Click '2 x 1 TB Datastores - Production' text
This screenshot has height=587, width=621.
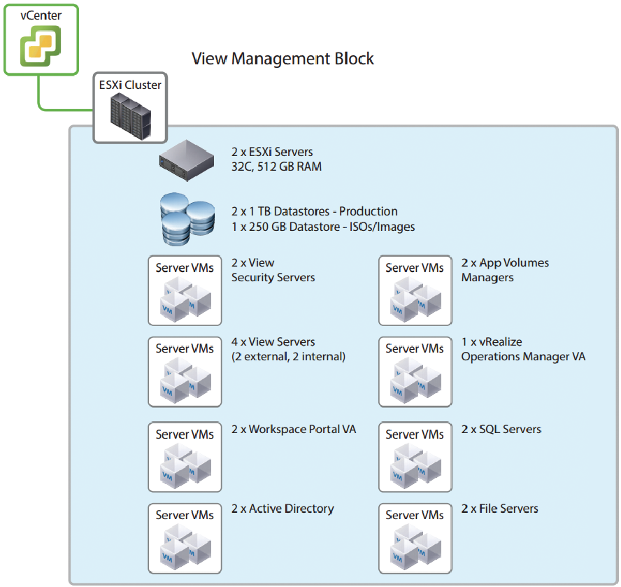click(x=315, y=211)
